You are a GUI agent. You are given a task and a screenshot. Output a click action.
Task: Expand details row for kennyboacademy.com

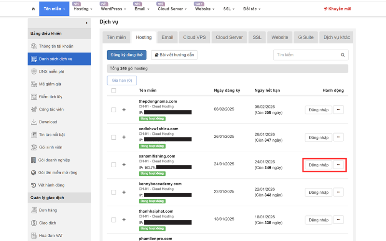124,192
